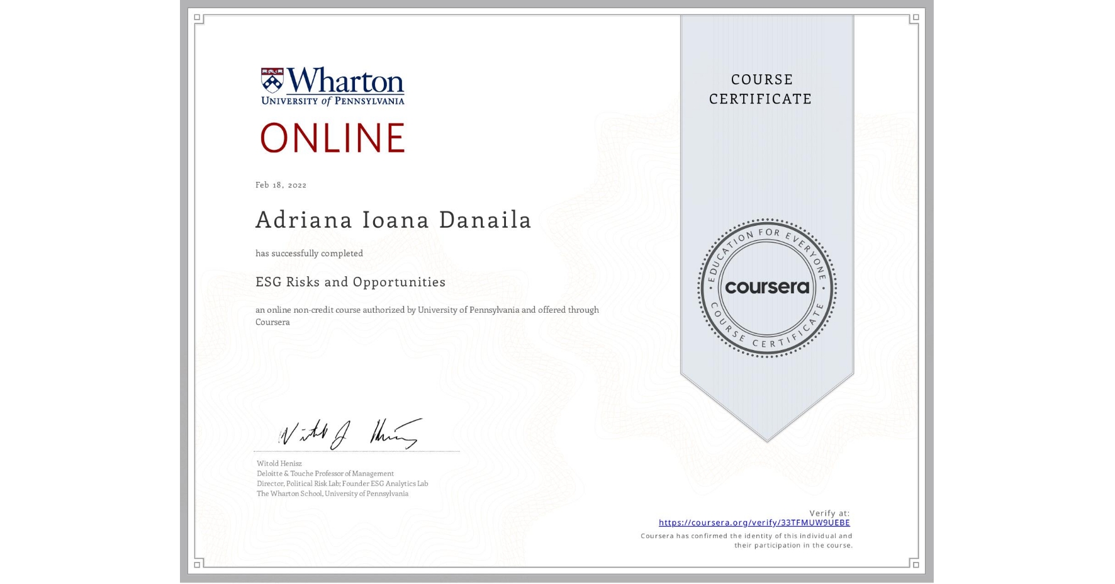
Task: Select the ONLINE red wordmark
Action: point(330,137)
